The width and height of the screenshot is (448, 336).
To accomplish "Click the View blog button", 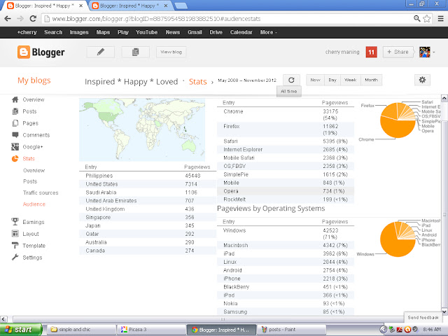I will [171, 52].
